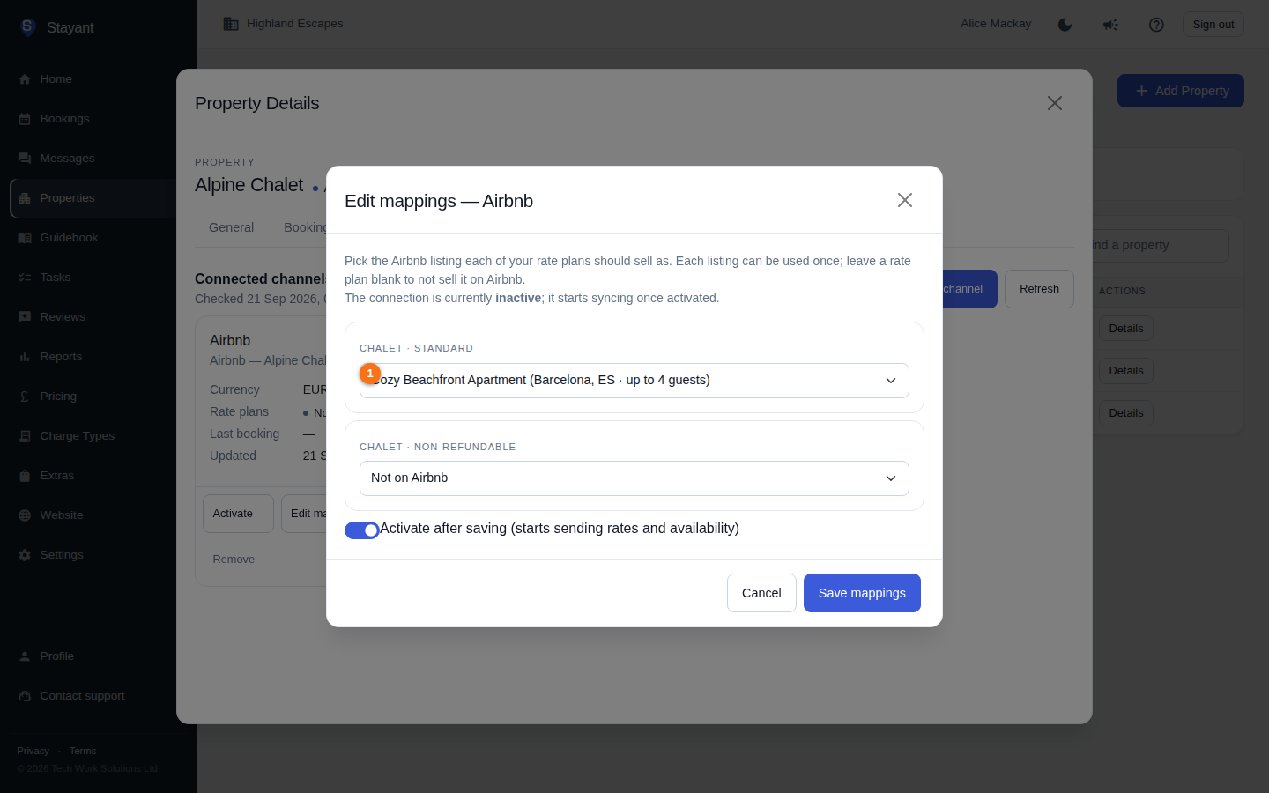The width and height of the screenshot is (1269, 793).
Task: Expand Chalet Standard listing dropdown
Action: (634, 381)
